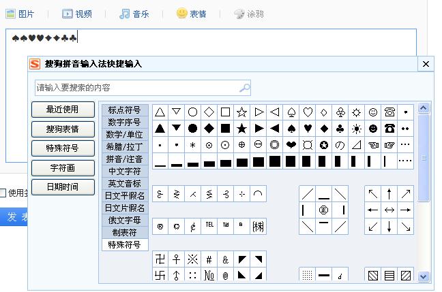Screen dimensions: 442x292
Task: Select the 英文音标 category tab
Action: pyautogui.click(x=125, y=184)
